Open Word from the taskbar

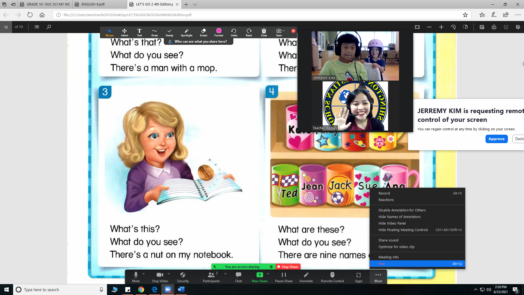(x=181, y=290)
